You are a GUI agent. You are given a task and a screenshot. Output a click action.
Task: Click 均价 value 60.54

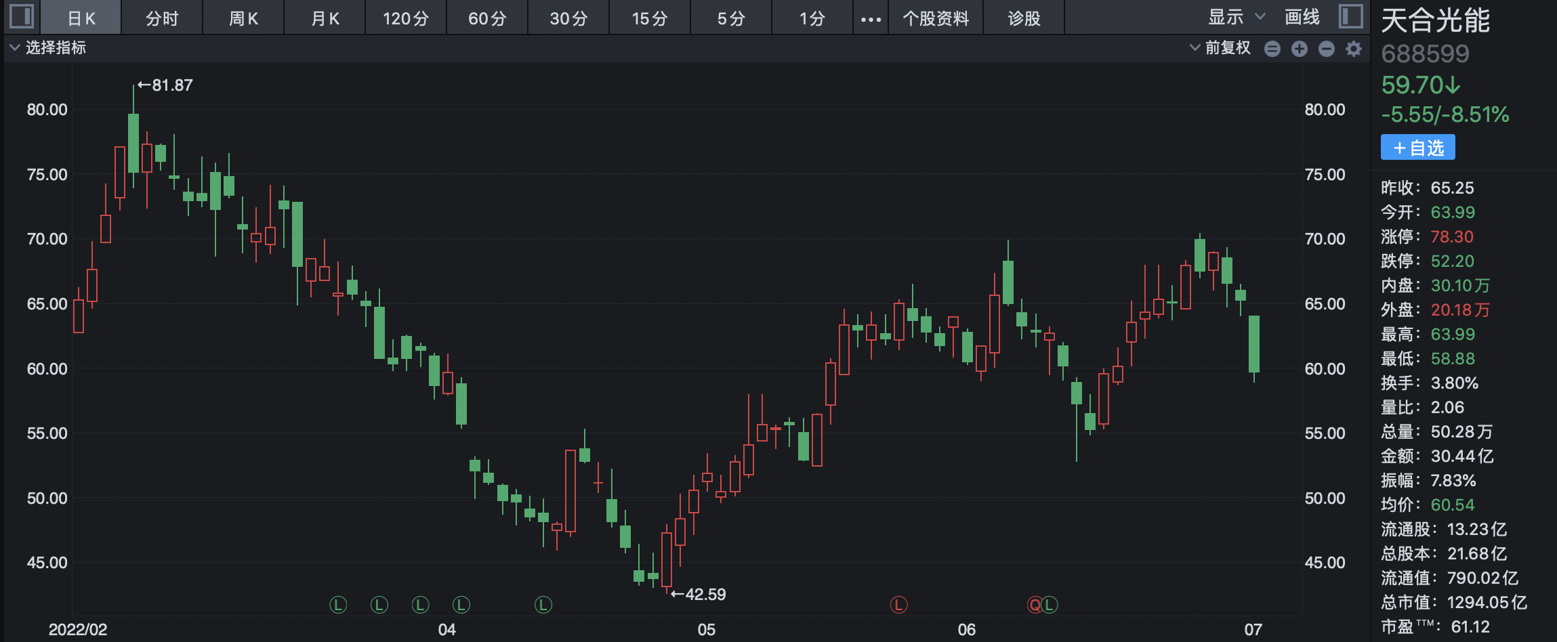pyautogui.click(x=1452, y=505)
